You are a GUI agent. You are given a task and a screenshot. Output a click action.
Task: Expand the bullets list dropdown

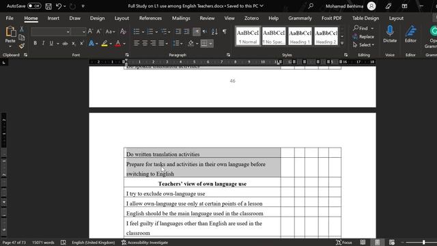(143, 32)
